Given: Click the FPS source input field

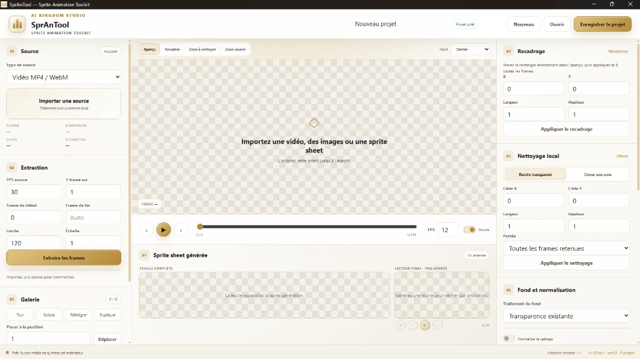Looking at the screenshot, I should (x=34, y=192).
